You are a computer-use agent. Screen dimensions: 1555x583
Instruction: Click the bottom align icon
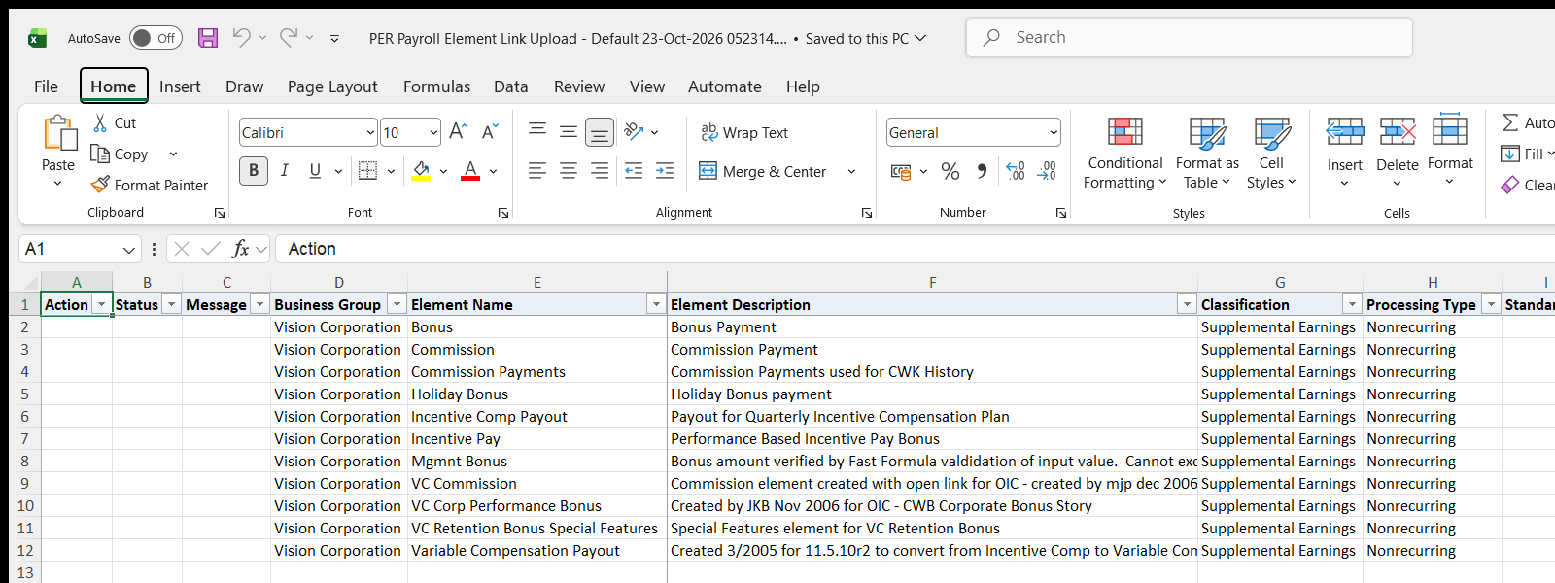pyautogui.click(x=600, y=131)
